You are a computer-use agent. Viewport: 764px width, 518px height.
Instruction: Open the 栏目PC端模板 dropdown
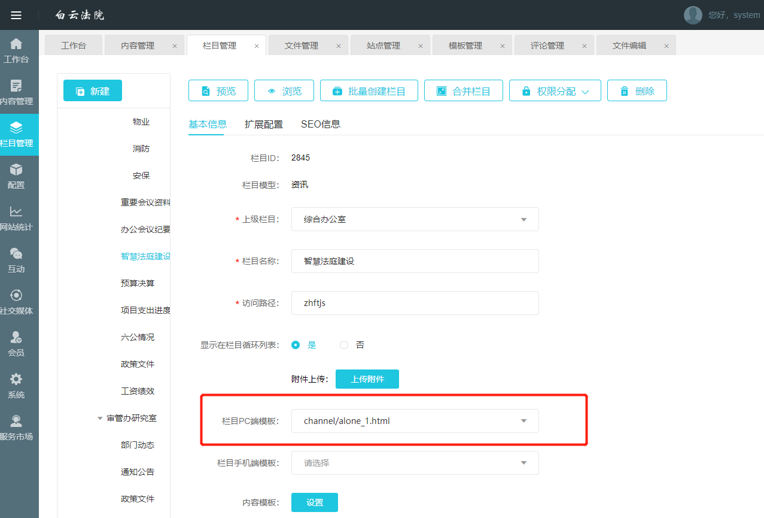[x=415, y=421]
